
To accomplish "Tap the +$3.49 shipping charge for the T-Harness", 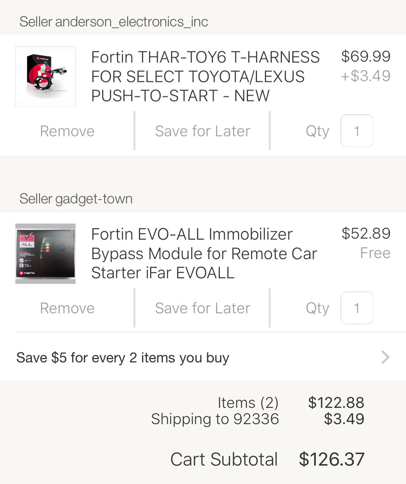I will (366, 76).
